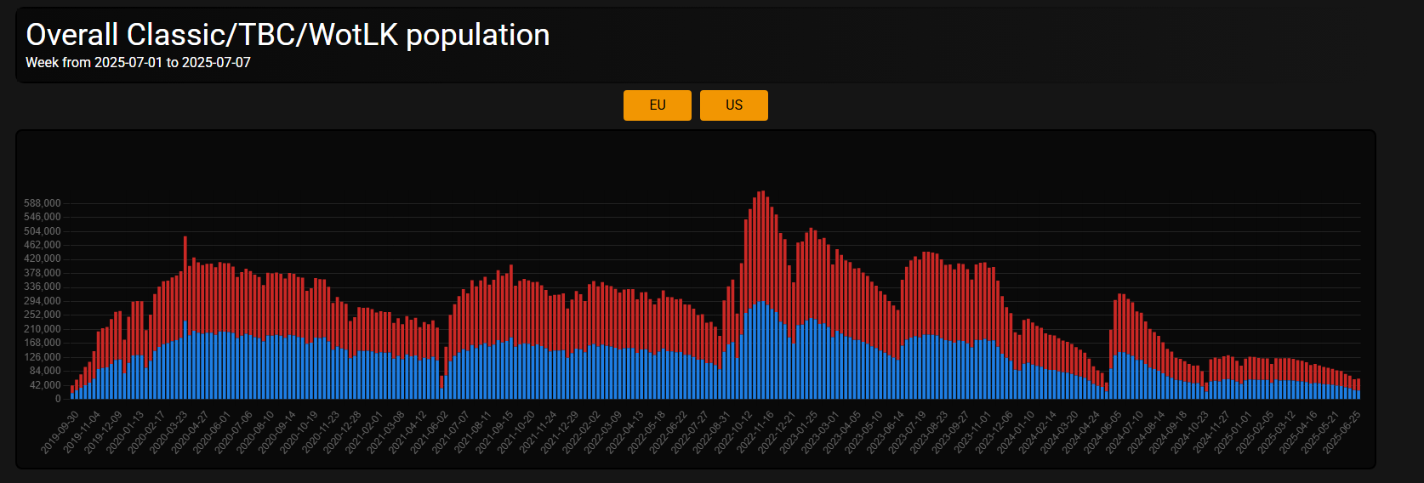Click the 2020-12-28 date label
The width and height of the screenshot is (1424, 483).
coord(343,433)
